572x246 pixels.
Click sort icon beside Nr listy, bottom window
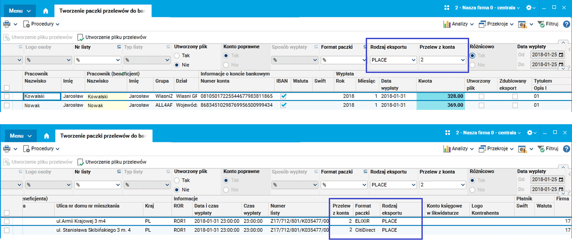coord(119,171)
